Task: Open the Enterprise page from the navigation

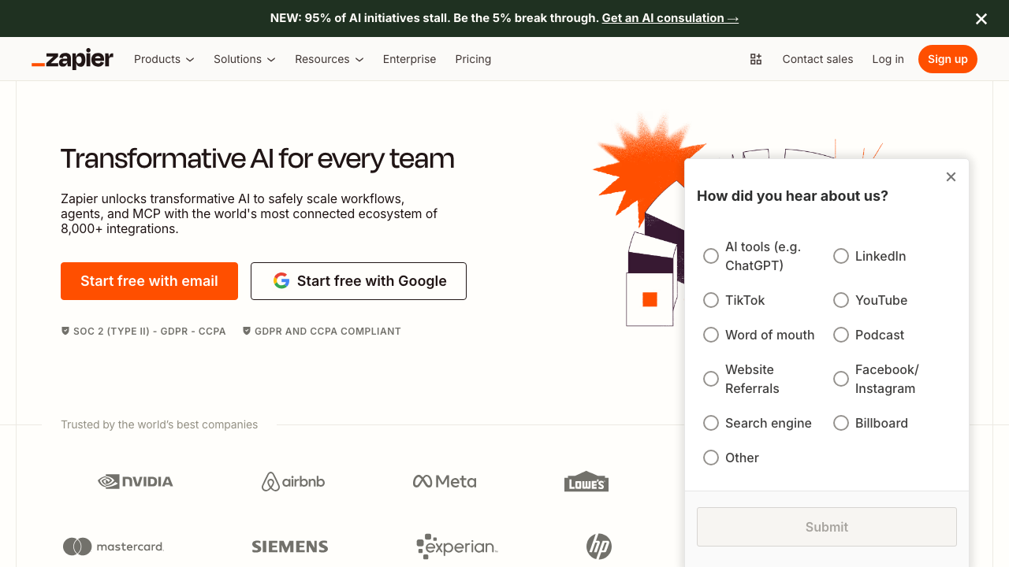Action: click(x=409, y=58)
